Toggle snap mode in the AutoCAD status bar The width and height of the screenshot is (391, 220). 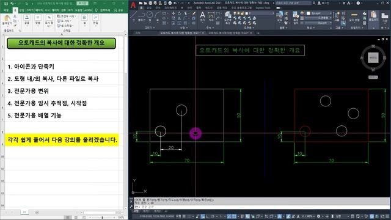(190, 216)
